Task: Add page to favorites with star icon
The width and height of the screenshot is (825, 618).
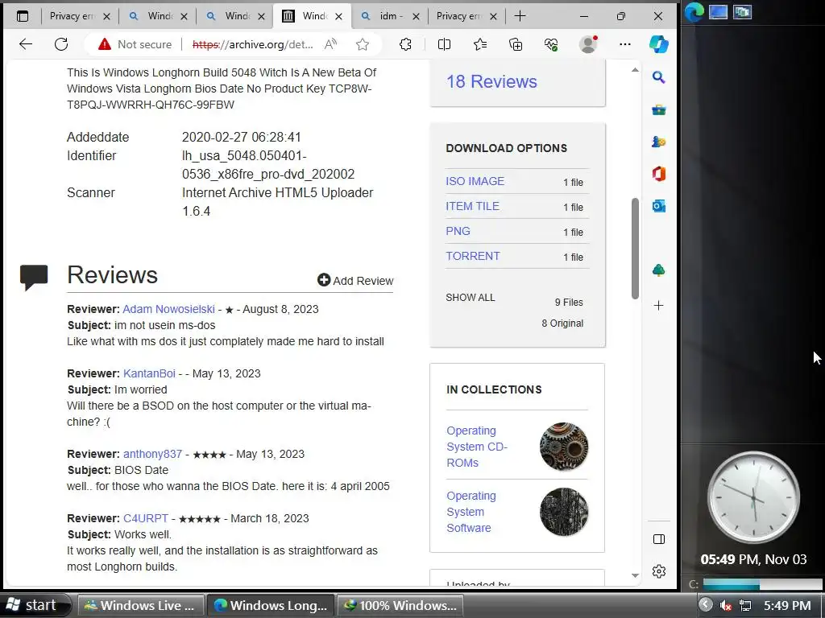Action: click(362, 44)
